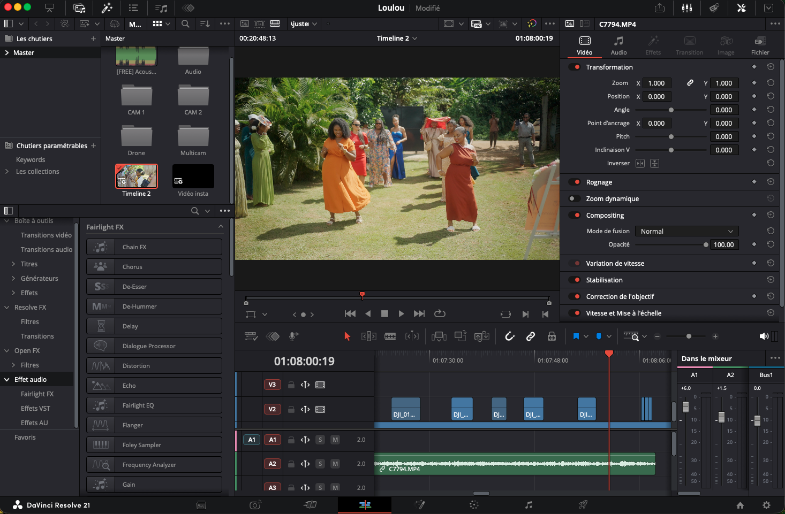Select the De-Esser audio effect
The height and width of the screenshot is (514, 785).
click(154, 287)
